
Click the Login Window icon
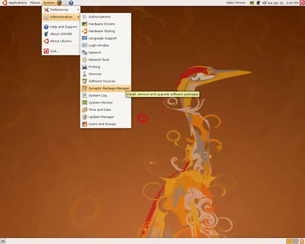coord(84,45)
